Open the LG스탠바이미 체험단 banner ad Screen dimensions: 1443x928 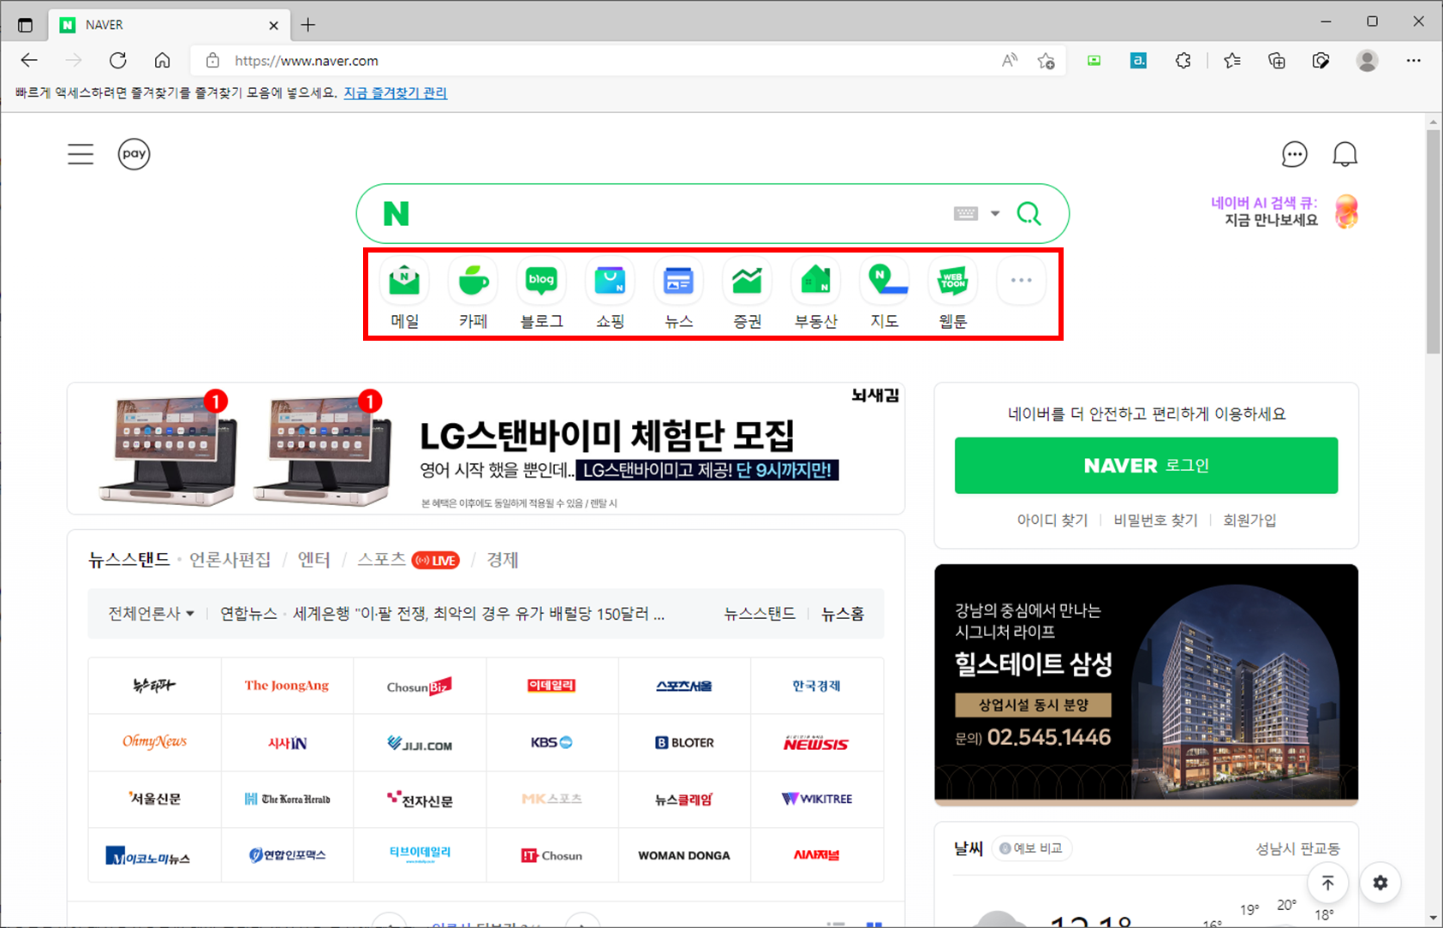[486, 449]
